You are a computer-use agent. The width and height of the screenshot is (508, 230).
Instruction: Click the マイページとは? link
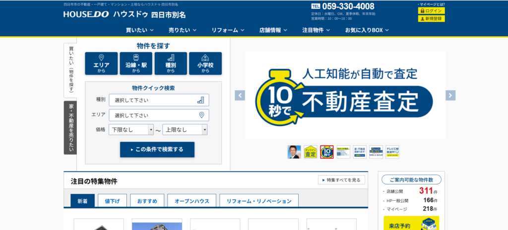pyautogui.click(x=431, y=4)
